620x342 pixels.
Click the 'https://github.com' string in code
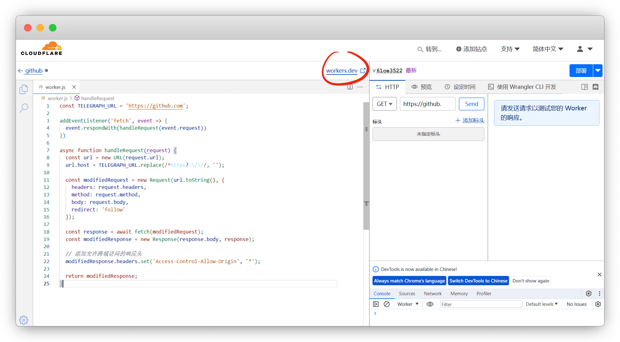pyautogui.click(x=156, y=106)
